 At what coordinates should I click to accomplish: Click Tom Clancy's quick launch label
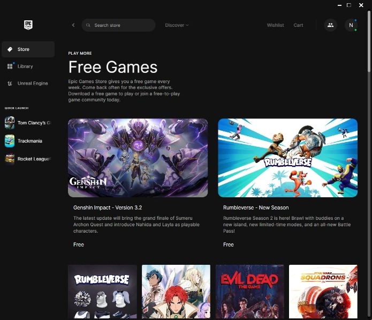tap(34, 123)
